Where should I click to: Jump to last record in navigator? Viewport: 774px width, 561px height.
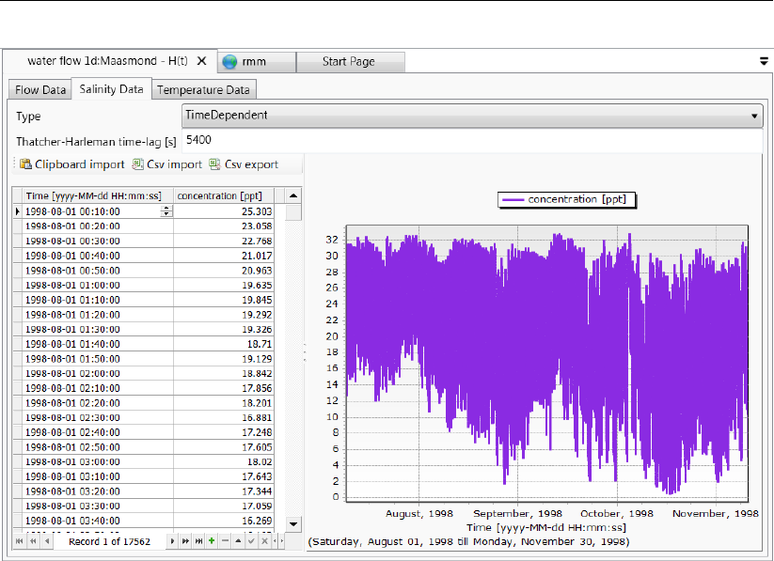(198, 542)
